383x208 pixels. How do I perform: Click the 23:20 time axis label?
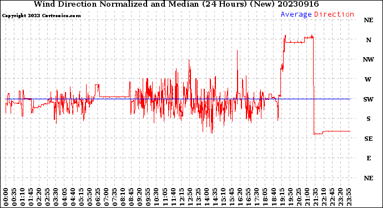coord(340,197)
